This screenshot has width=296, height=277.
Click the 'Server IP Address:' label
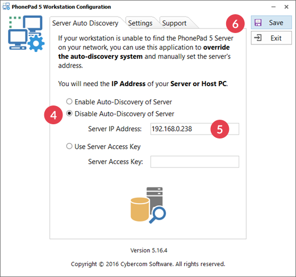(x=115, y=129)
